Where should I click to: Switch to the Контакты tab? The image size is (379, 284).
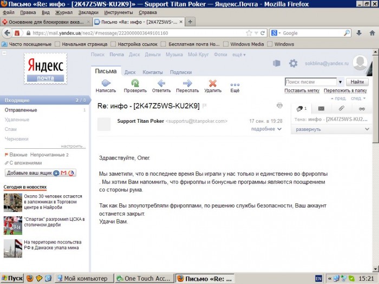point(153,72)
